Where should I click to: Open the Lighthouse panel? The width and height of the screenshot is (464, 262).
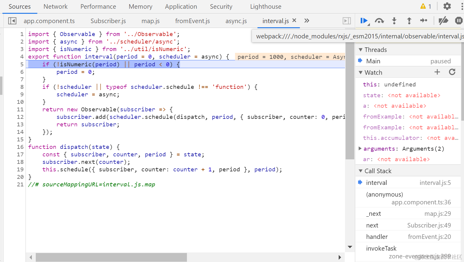266,7
